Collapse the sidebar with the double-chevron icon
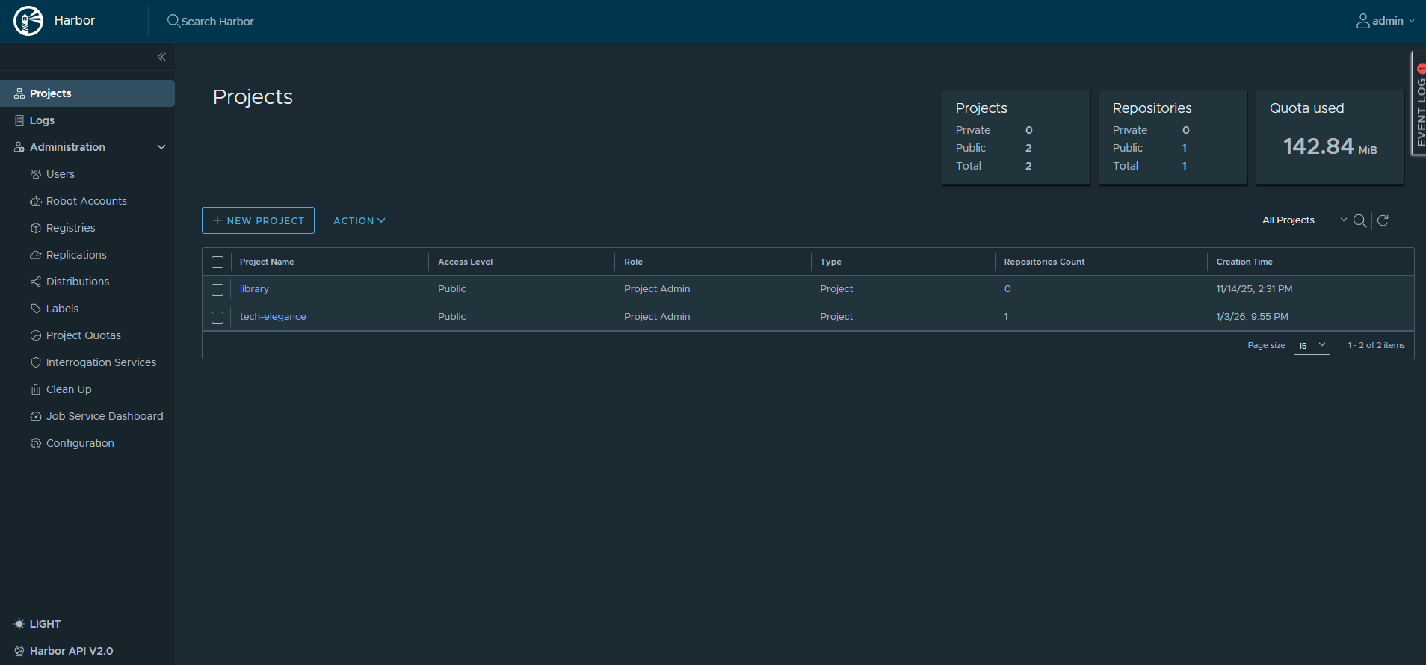Viewport: 1426px width, 665px height. (x=161, y=57)
